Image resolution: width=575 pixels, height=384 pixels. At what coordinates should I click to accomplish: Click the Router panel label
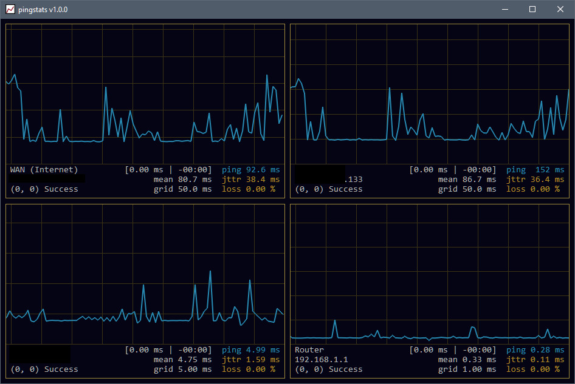309,350
